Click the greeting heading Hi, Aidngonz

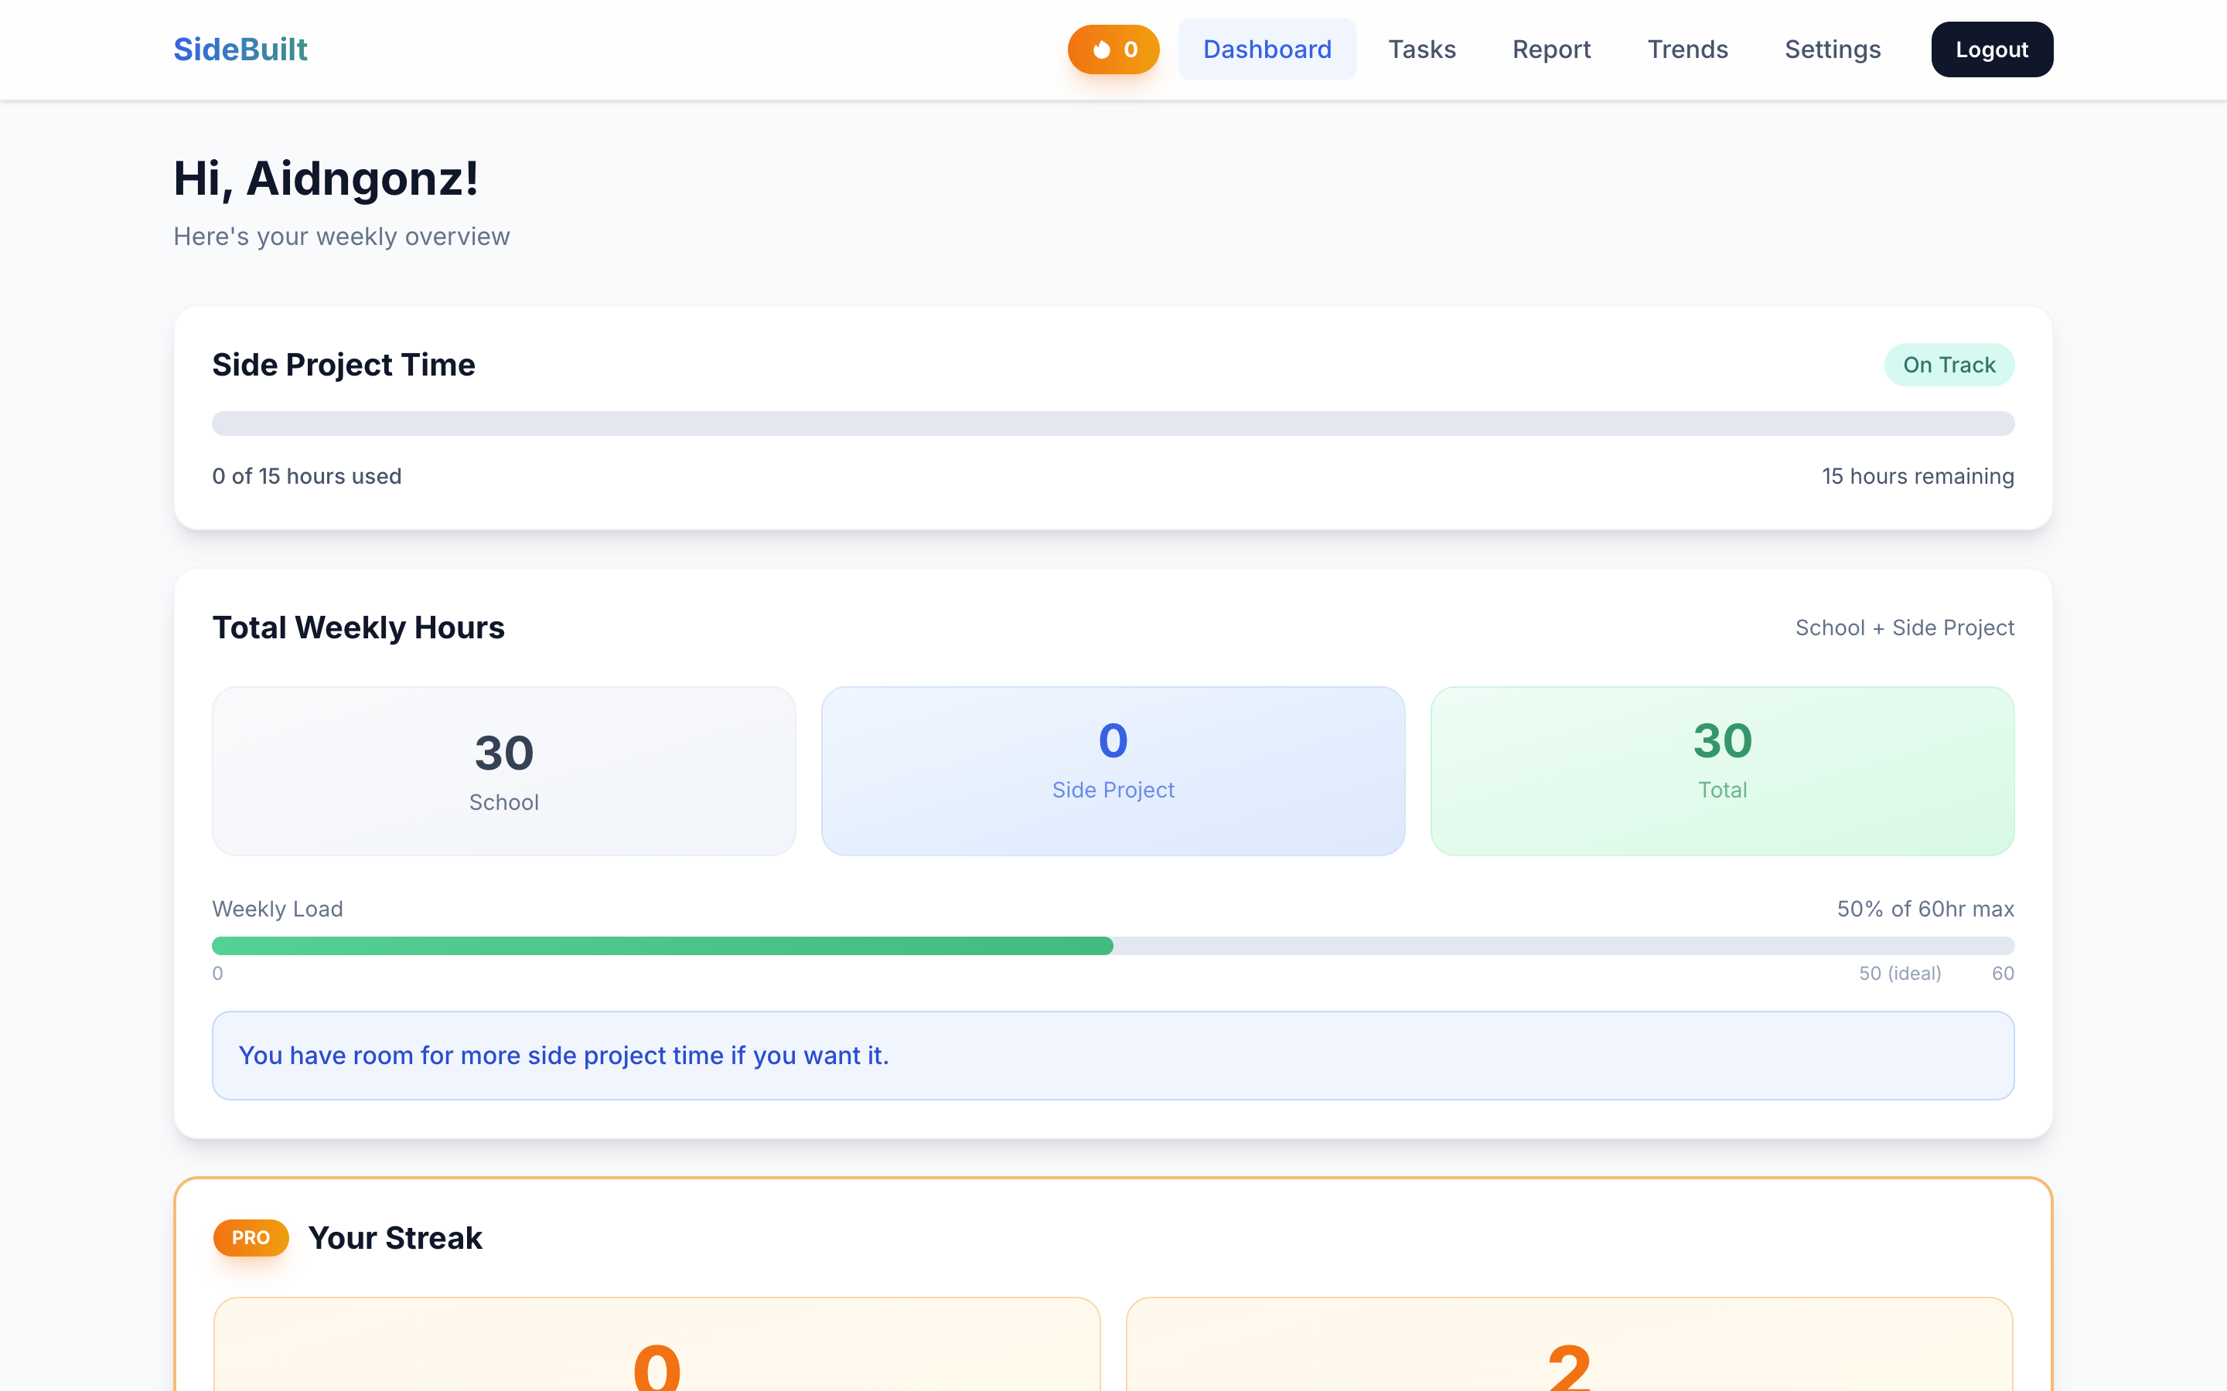point(326,179)
